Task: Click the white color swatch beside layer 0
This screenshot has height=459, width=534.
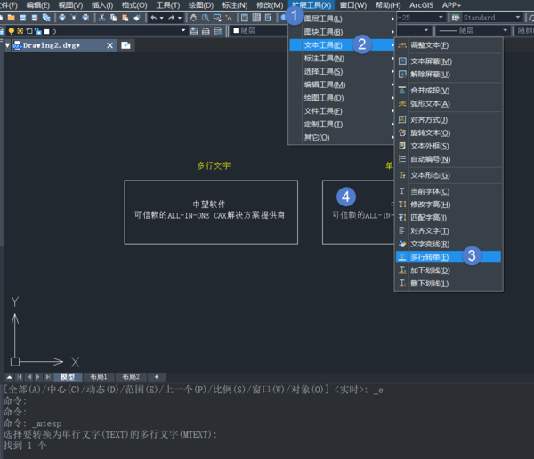Action: pos(47,32)
